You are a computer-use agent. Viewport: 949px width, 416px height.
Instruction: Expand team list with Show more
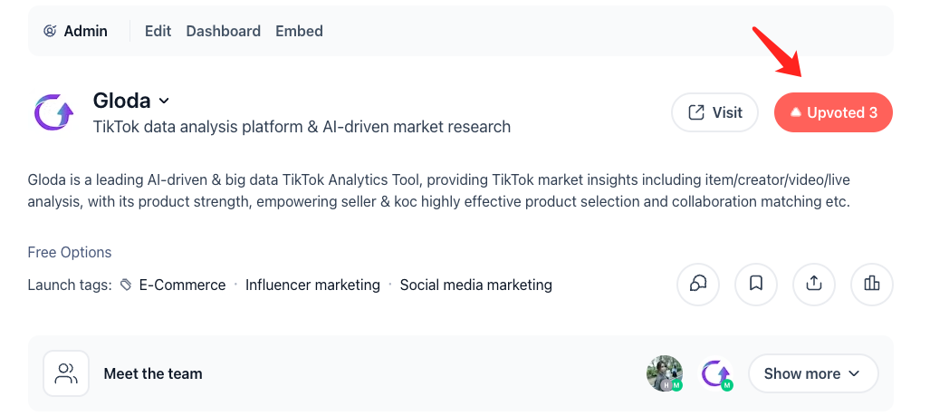[x=813, y=373]
